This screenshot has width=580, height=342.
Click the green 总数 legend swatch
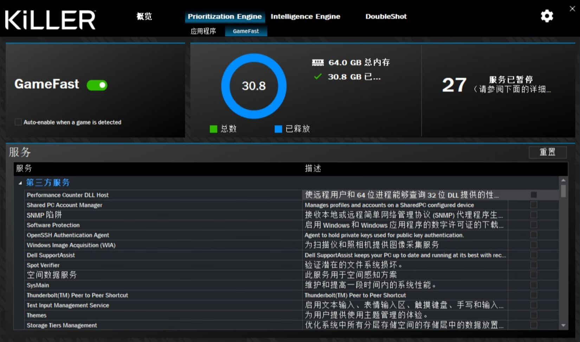click(213, 129)
